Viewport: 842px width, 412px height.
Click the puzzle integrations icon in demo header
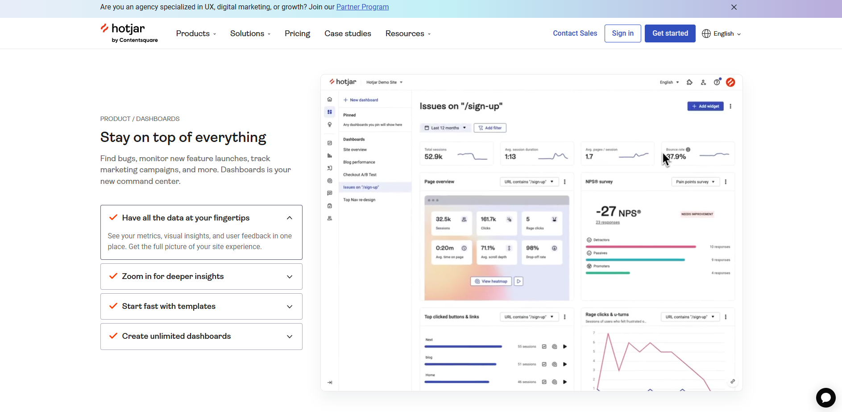point(689,82)
